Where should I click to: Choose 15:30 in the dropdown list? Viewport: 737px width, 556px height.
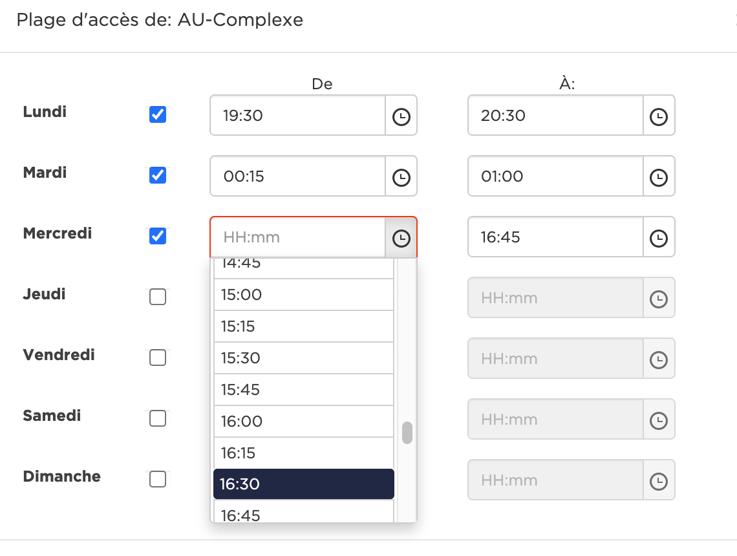[x=303, y=358]
